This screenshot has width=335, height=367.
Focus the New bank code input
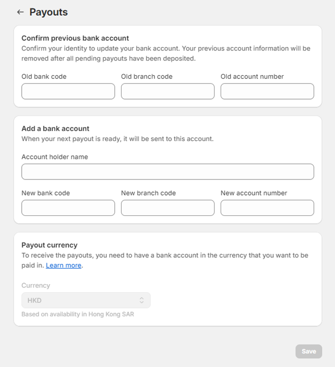pos(68,208)
